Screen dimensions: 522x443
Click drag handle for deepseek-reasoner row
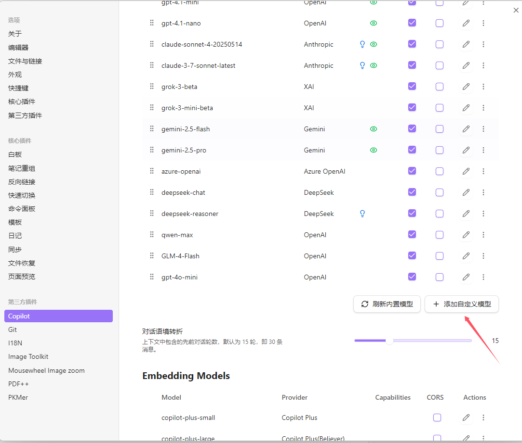click(152, 214)
